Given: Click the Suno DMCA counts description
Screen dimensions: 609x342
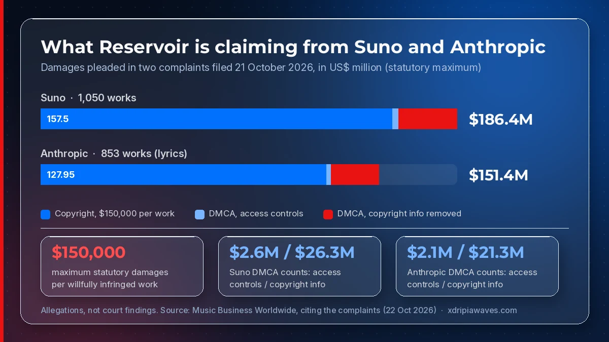Looking at the screenshot, I should click(x=285, y=278).
